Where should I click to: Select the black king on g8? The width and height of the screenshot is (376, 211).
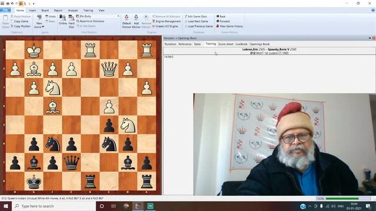click(x=34, y=182)
